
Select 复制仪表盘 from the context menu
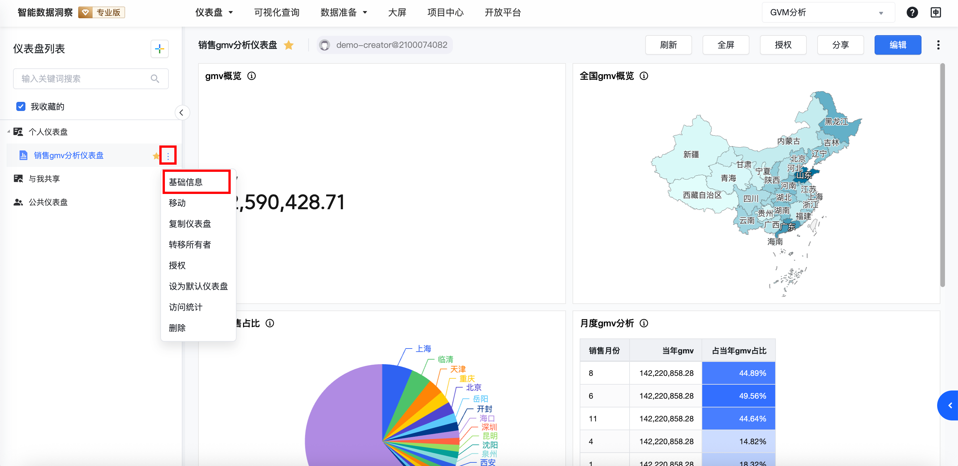(x=190, y=224)
